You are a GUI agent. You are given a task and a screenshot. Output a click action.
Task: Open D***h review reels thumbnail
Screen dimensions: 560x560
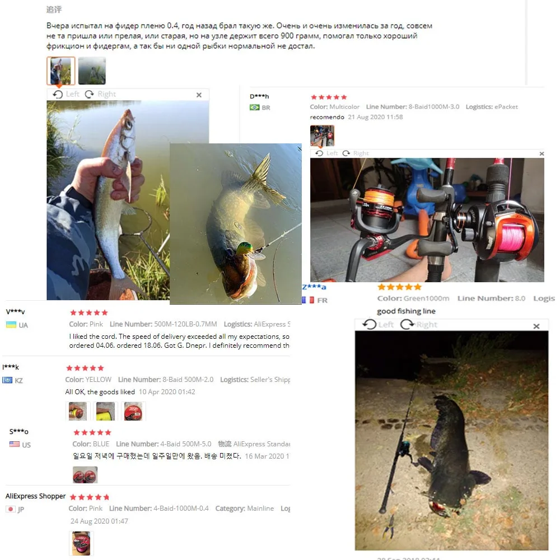click(322, 136)
